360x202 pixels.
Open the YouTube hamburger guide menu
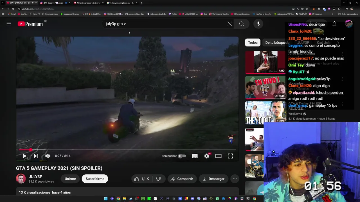coord(9,24)
